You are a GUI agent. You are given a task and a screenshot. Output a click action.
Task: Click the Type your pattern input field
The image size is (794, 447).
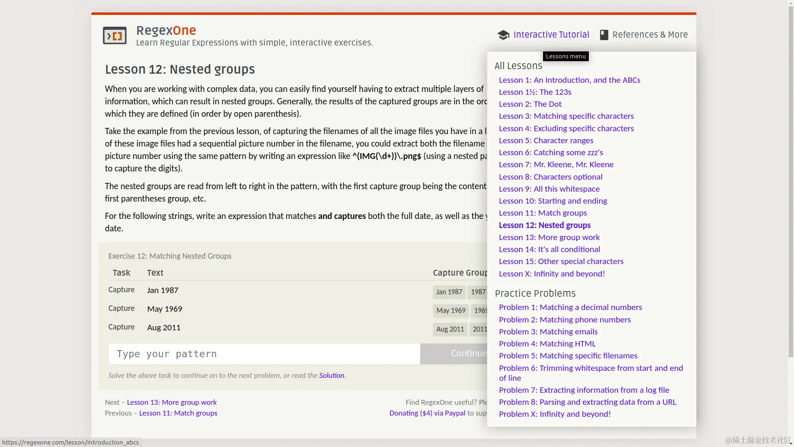click(264, 354)
